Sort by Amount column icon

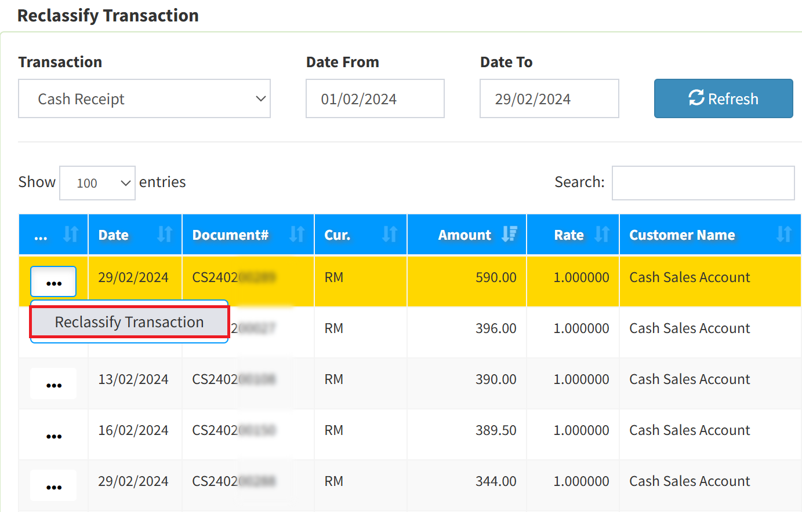pos(509,235)
